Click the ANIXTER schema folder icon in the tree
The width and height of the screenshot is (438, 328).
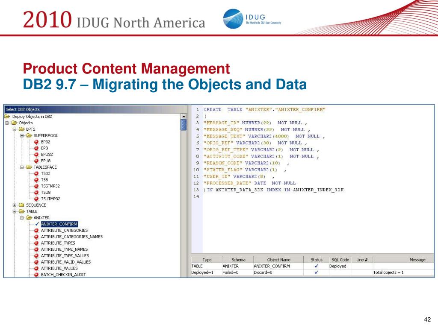click(x=30, y=218)
